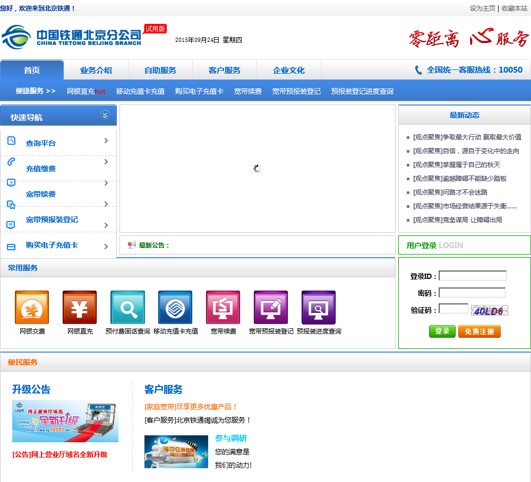Click the 零距离 心服务 slogan banner
Image resolution: width=531 pixels, height=482 pixels.
point(469,38)
